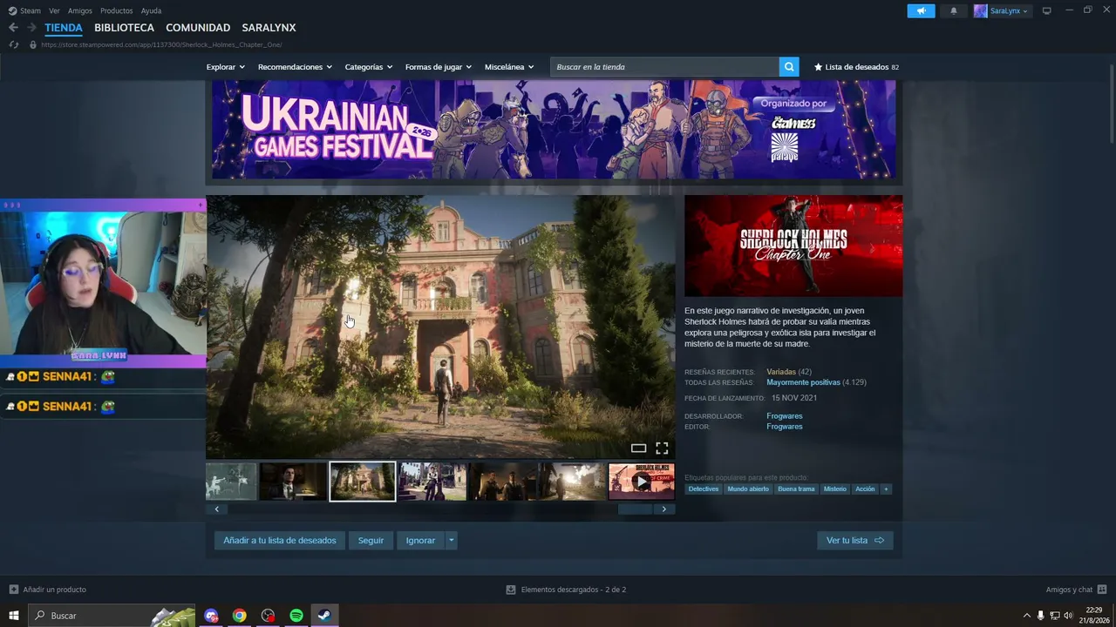The width and height of the screenshot is (1116, 627).
Task: Go forward with the navigation arrow
Action: [31, 28]
